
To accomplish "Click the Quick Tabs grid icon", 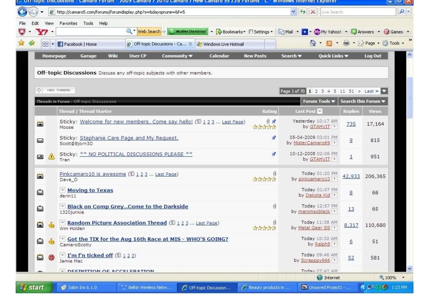I will click(45, 44).
